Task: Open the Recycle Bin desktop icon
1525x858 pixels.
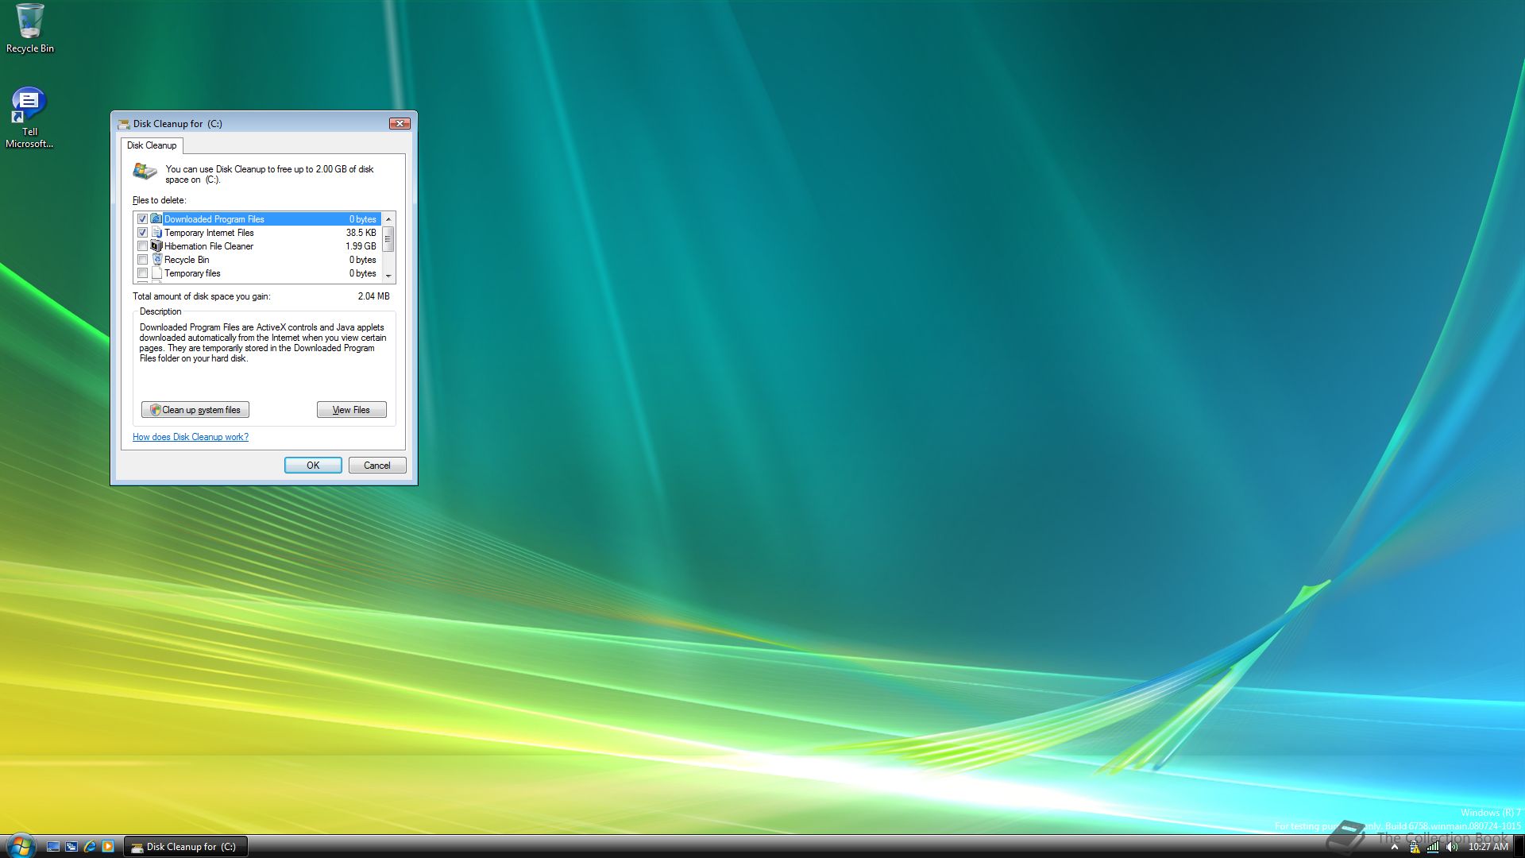Action: (30, 29)
